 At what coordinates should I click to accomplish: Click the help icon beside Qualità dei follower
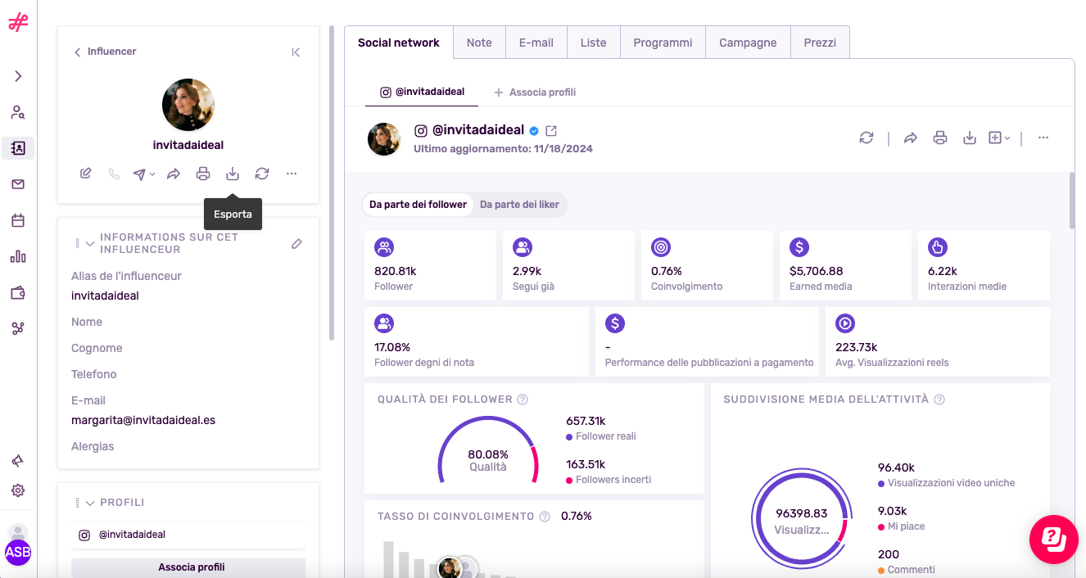point(523,400)
